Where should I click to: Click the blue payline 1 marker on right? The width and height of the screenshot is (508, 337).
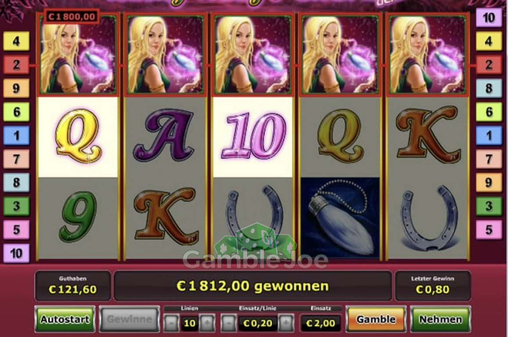pos(489,135)
